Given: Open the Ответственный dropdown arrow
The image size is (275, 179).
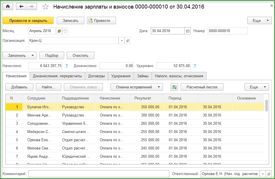Looking at the screenshot, I should [262, 174].
